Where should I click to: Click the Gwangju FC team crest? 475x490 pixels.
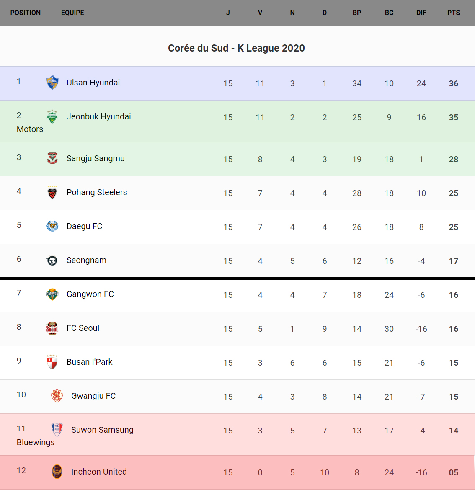pyautogui.click(x=57, y=396)
